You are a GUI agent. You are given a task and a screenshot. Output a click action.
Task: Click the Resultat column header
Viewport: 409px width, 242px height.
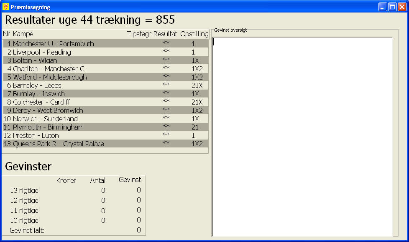165,34
